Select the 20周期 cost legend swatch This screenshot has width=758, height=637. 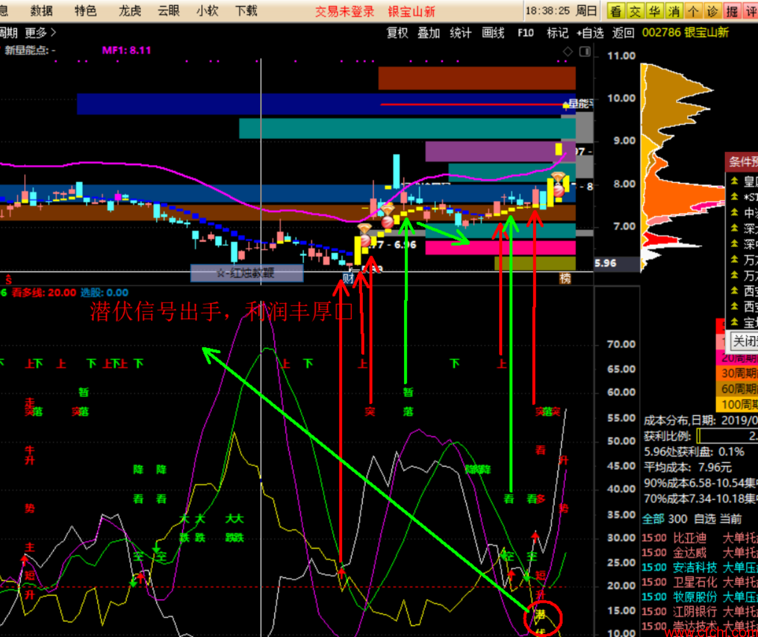[737, 358]
